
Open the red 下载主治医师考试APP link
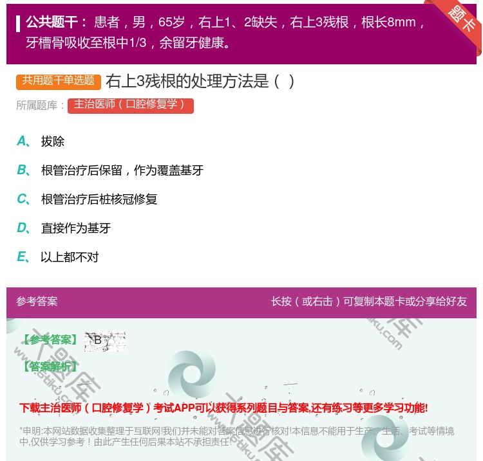[223, 408]
